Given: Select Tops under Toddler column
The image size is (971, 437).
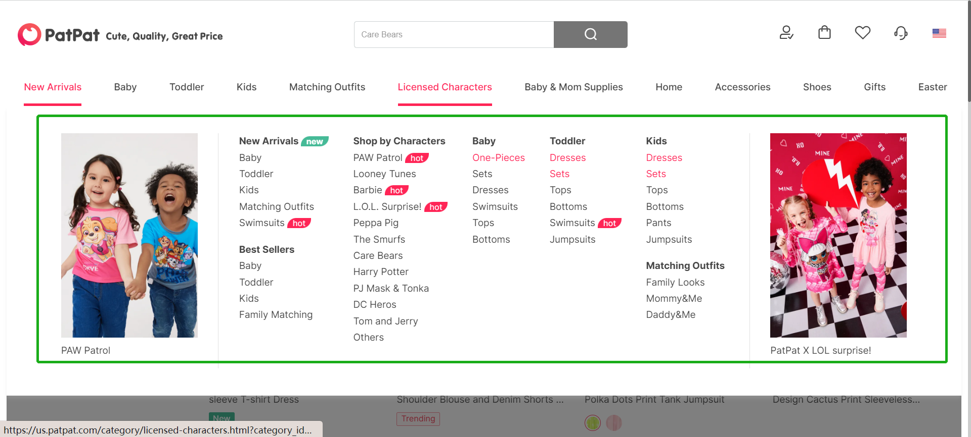Looking at the screenshot, I should (x=560, y=190).
